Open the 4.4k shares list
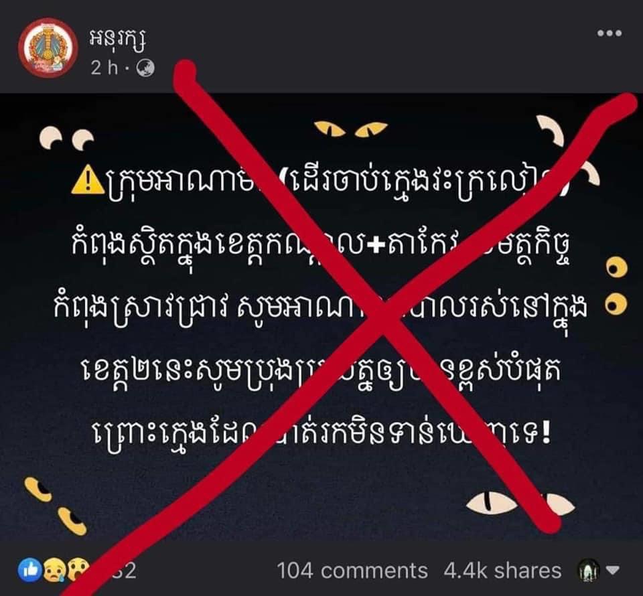This screenshot has width=643, height=596. click(502, 571)
